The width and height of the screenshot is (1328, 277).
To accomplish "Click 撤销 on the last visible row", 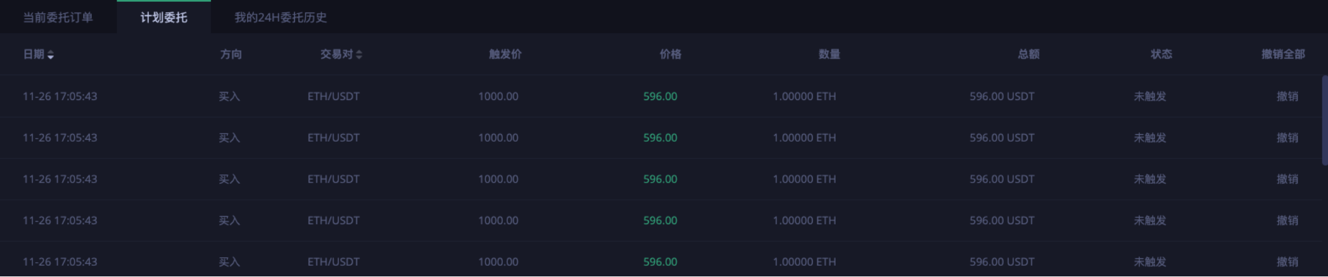I will pos(1287,261).
